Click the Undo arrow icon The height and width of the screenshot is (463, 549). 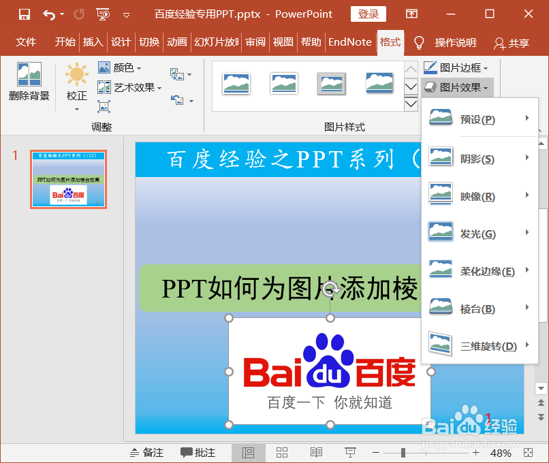point(48,14)
